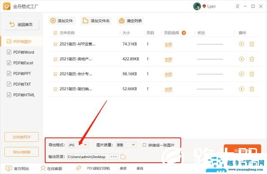The width and height of the screenshot is (267, 174).
Task: Click progress bar of 422.89KB file
Action: (210, 59)
